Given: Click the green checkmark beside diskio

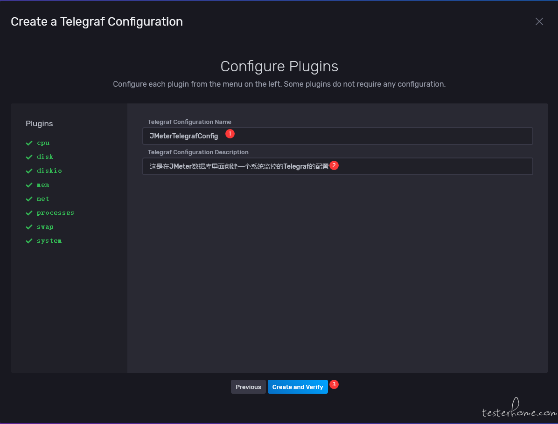Looking at the screenshot, I should pyautogui.click(x=29, y=171).
